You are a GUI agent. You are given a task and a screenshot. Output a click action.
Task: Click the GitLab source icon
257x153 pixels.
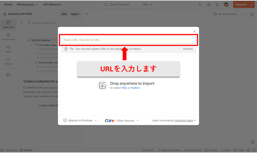113,121
